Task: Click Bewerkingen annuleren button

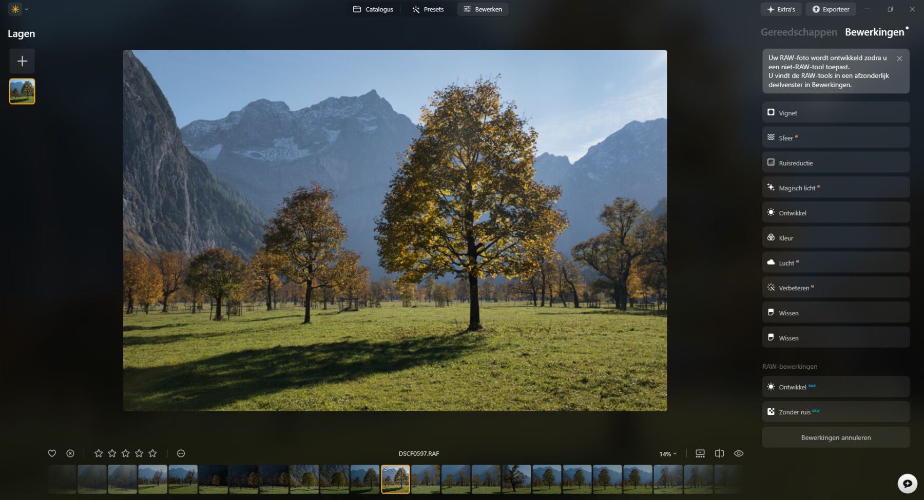Action: click(x=835, y=437)
